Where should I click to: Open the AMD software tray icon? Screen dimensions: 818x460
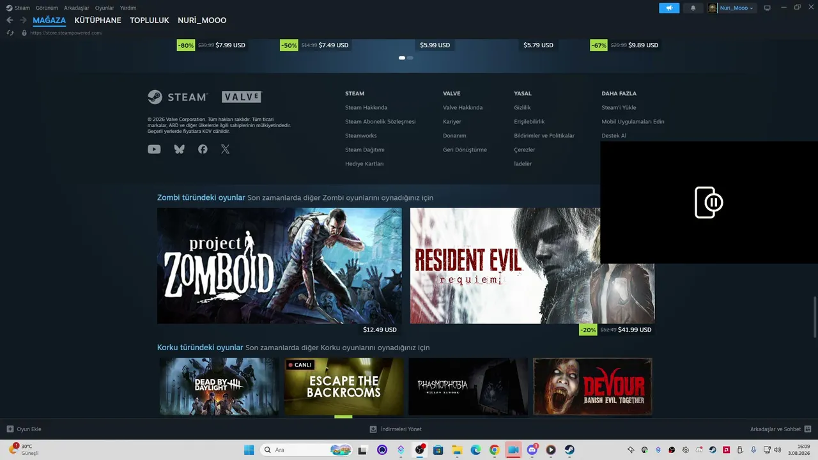coord(727,450)
